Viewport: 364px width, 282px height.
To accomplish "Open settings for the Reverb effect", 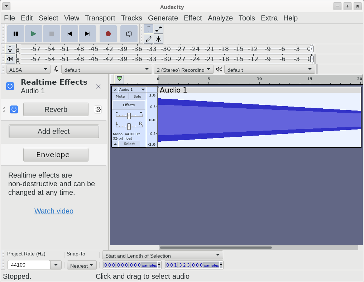I will [x=98, y=109].
